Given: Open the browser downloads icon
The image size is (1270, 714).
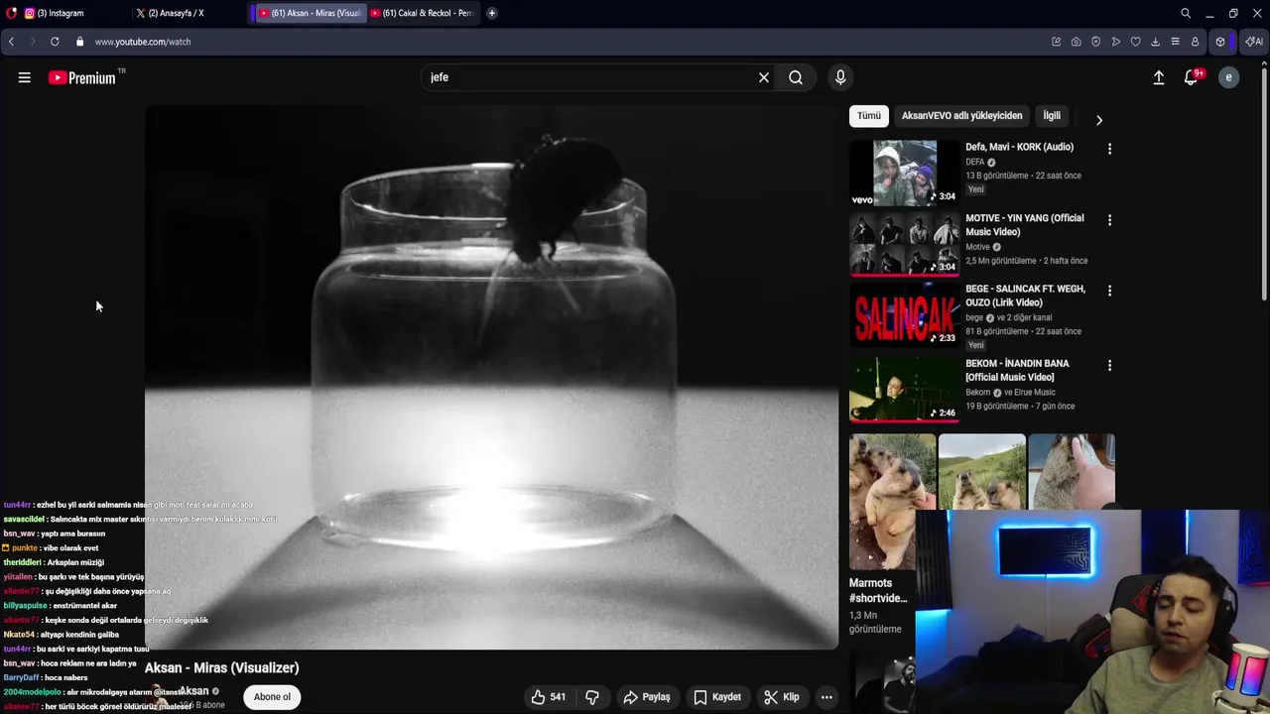Looking at the screenshot, I should pyautogui.click(x=1155, y=42).
